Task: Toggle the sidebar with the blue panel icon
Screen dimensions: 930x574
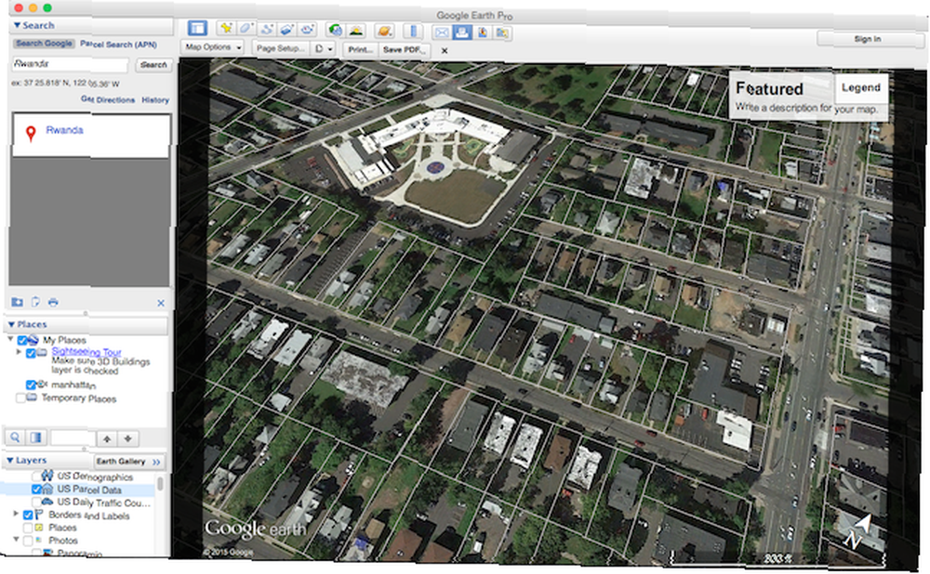Action: point(197,28)
